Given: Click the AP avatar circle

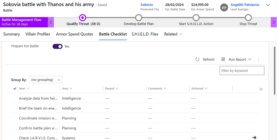Looking at the screenshot, I should click(x=224, y=7).
